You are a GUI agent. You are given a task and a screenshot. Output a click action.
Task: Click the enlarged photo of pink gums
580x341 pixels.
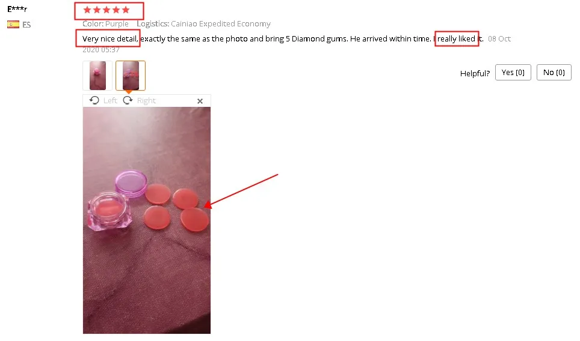(x=147, y=220)
